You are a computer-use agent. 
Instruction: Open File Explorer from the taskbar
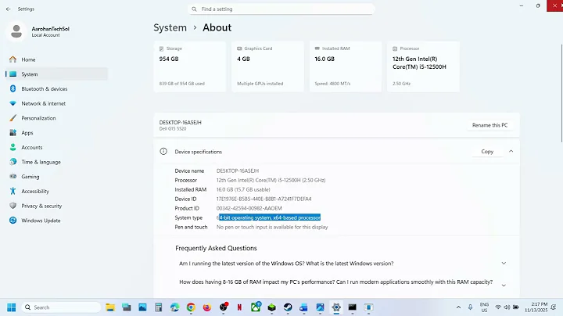[x=110, y=307]
